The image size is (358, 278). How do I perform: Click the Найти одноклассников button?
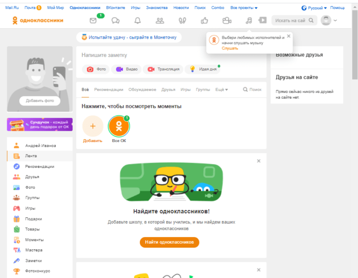(169, 242)
